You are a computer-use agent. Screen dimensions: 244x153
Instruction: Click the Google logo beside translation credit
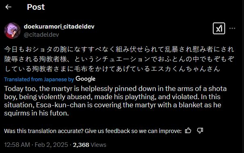tap(85, 79)
